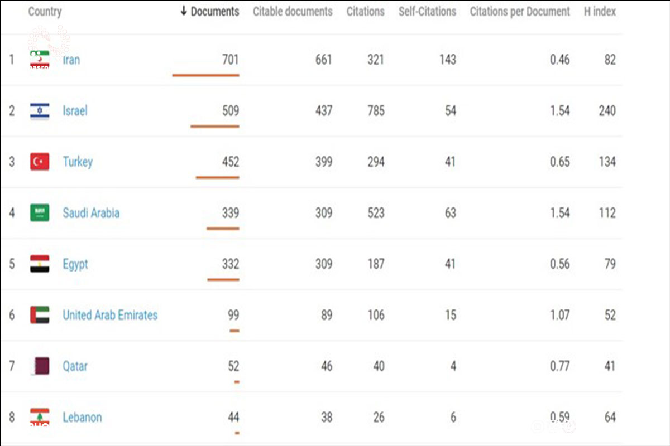Open the Turkey country link
The width and height of the screenshot is (670, 446).
[78, 162]
